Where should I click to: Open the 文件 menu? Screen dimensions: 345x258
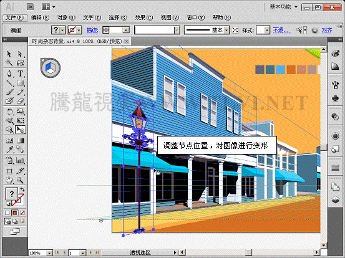[x=14, y=17]
